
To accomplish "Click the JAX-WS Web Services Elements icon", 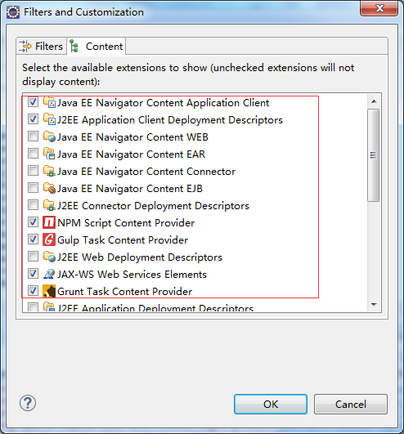I will [49, 275].
